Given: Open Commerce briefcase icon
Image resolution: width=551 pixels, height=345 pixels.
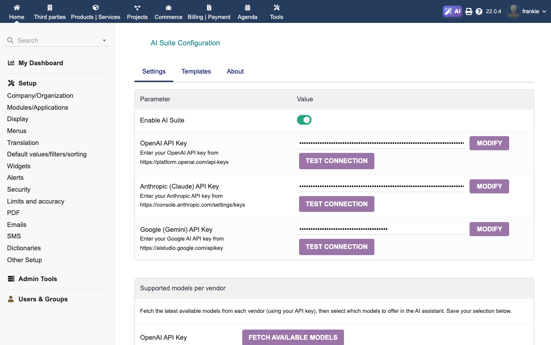Looking at the screenshot, I should point(168,7).
